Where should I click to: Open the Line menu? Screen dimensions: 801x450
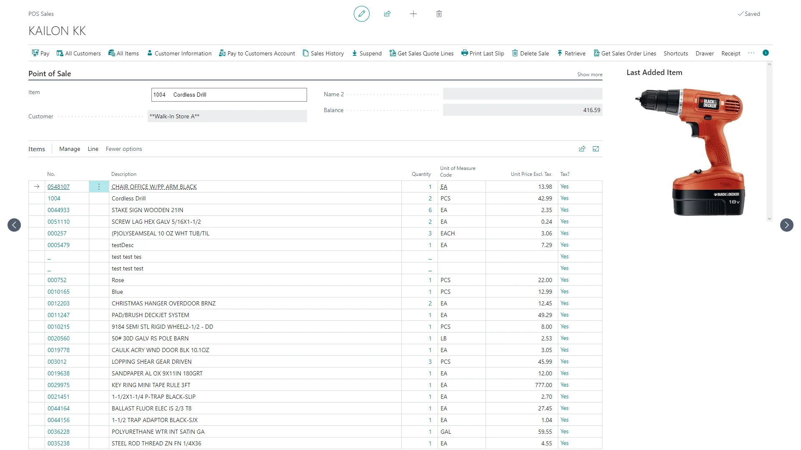93,149
